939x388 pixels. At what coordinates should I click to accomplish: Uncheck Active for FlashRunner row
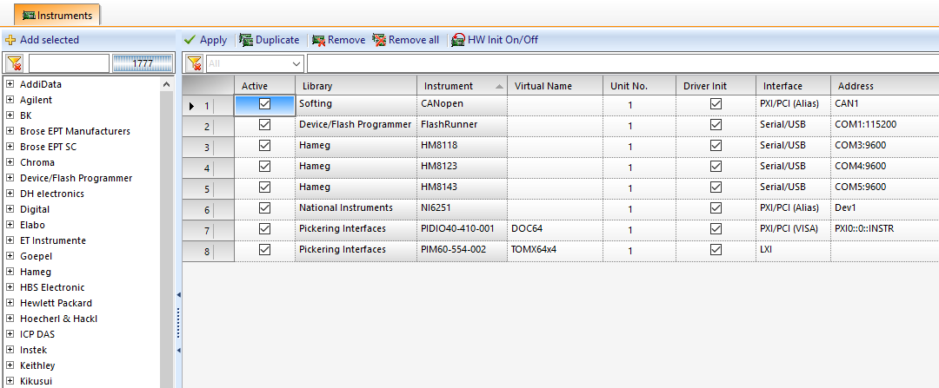point(264,125)
